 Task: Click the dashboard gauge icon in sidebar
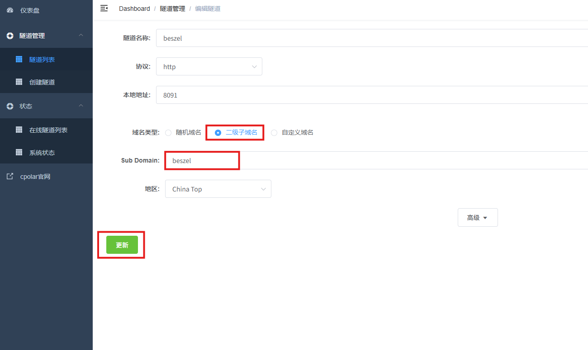[x=10, y=10]
